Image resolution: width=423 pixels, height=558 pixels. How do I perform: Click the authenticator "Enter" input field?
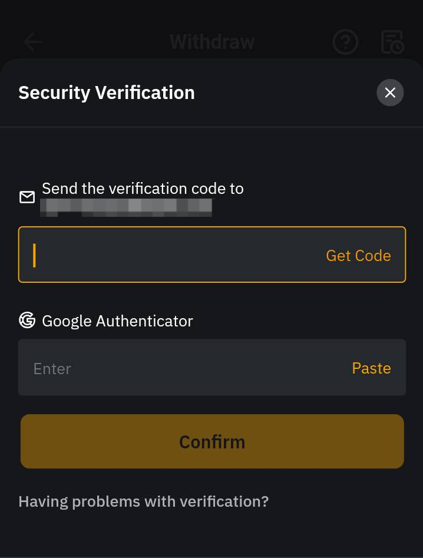point(177,368)
